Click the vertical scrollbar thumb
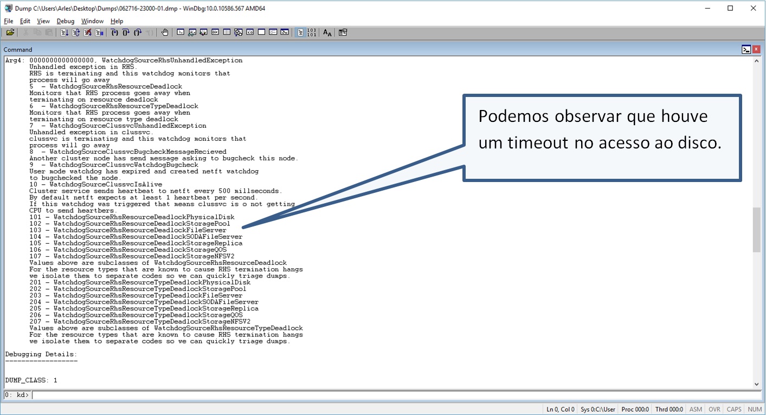The image size is (766, 415). 757,230
